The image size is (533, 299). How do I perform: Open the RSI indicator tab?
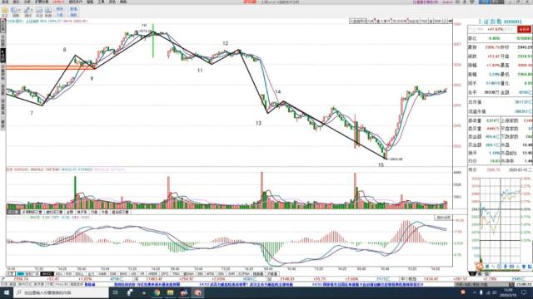point(68,273)
